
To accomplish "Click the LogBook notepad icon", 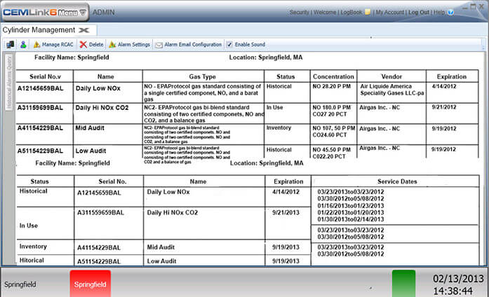I will 368,12.
